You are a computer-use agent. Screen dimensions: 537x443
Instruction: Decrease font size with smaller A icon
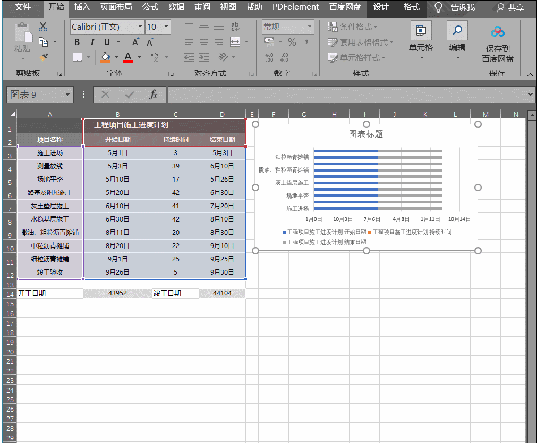click(x=150, y=42)
